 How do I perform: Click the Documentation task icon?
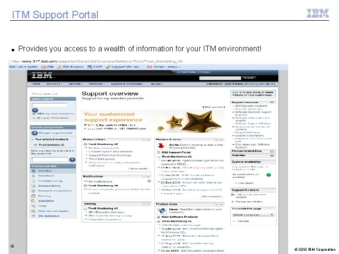point(33,186)
